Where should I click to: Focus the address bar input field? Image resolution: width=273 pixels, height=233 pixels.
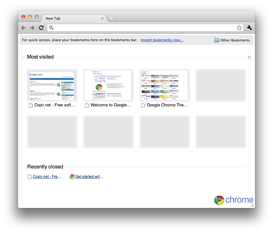click(x=144, y=28)
